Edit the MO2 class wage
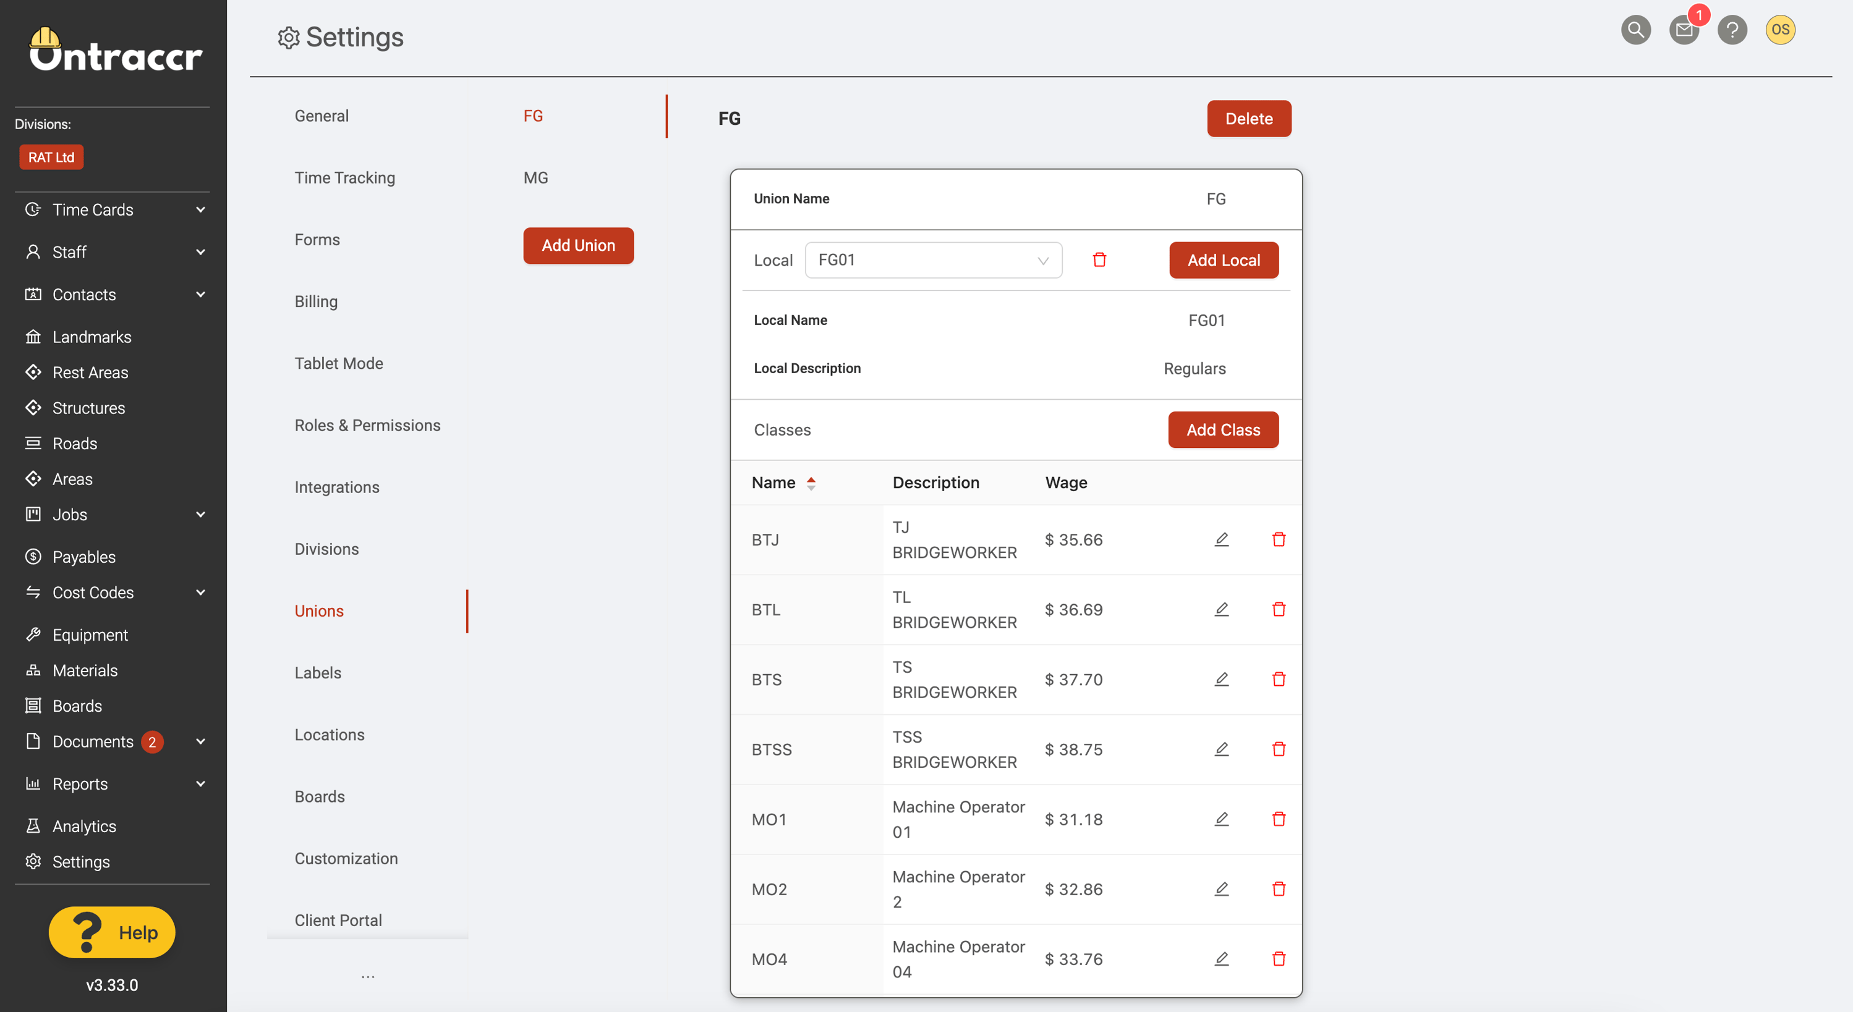1853x1012 pixels. pyautogui.click(x=1222, y=889)
